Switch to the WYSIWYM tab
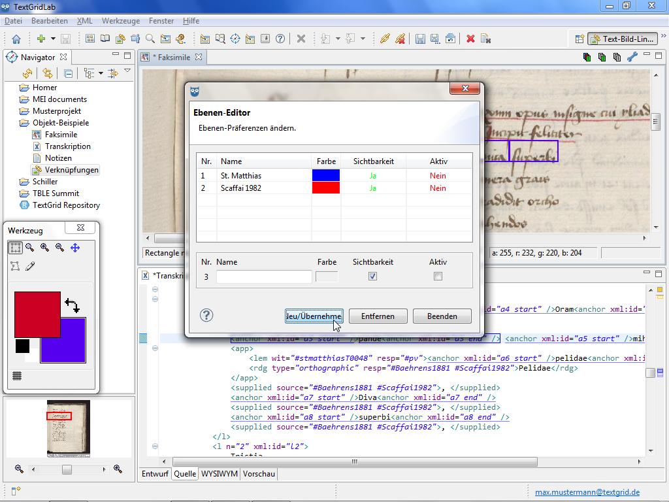The image size is (669, 502). (x=219, y=474)
